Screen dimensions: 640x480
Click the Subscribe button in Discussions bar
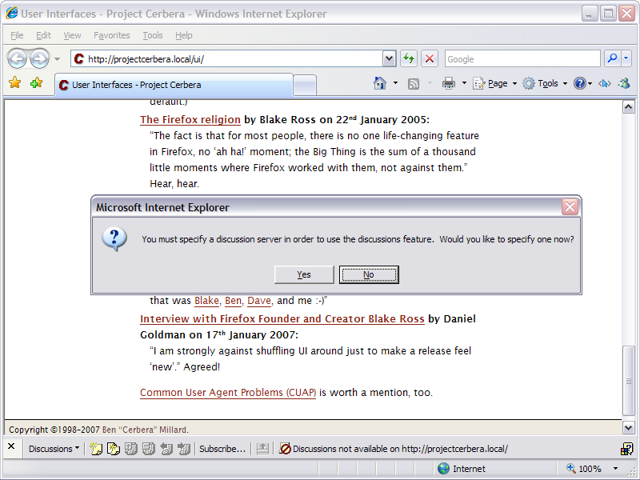tap(222, 449)
